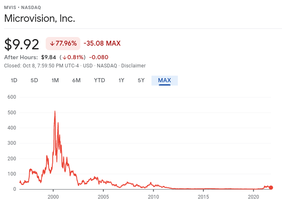Click the red endpoint dot on chart

coord(271,187)
